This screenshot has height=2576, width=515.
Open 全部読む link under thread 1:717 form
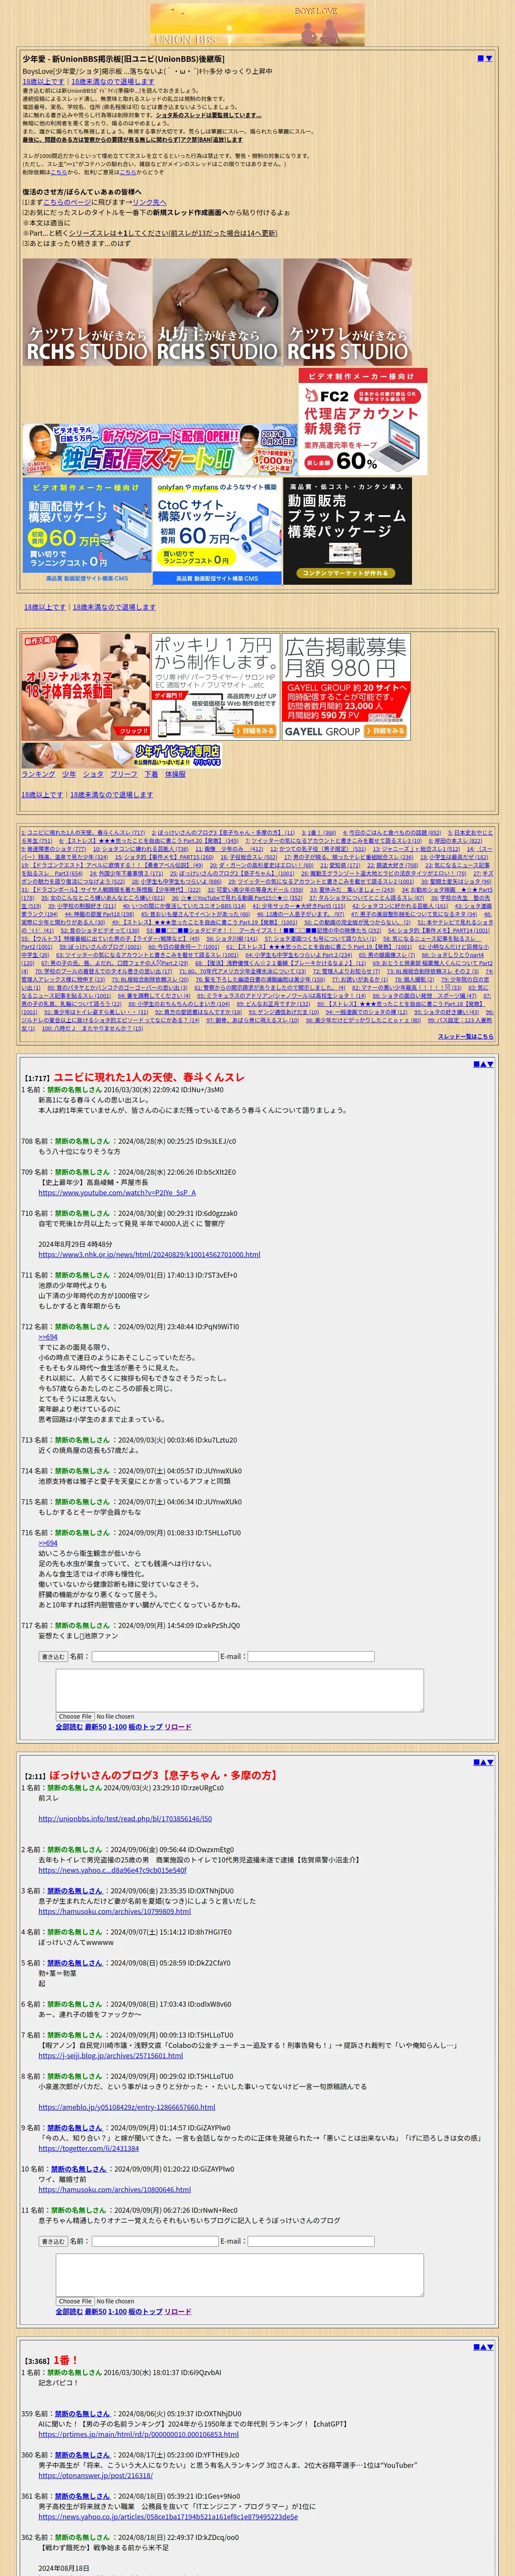click(69, 1727)
